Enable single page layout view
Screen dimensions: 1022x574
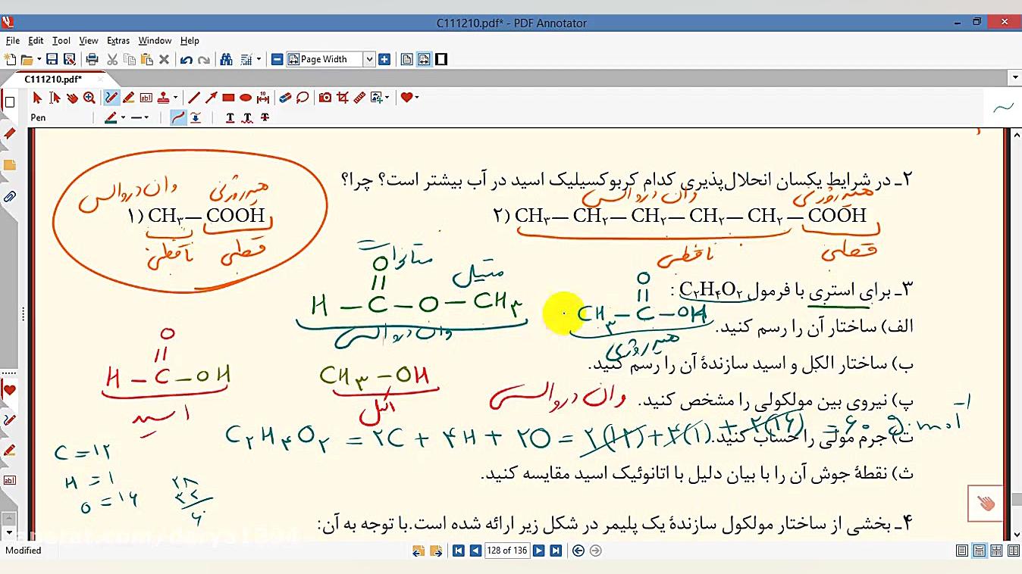[963, 551]
